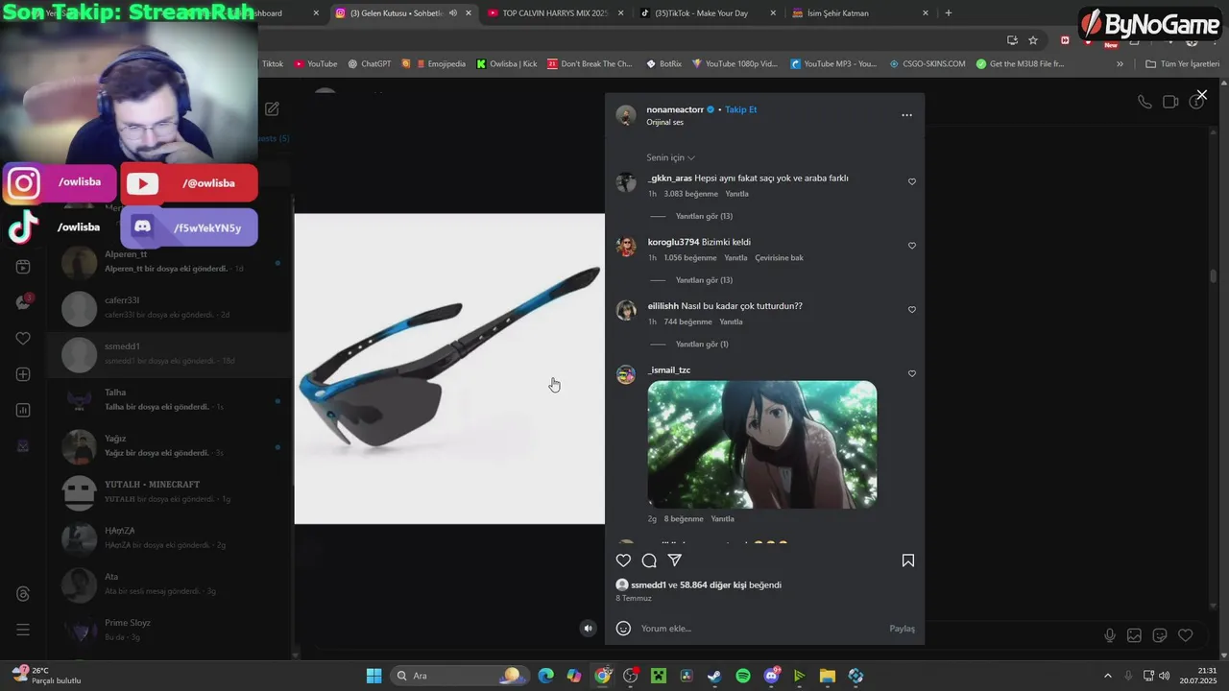Screen dimensions: 1229x691
Task: Click the page's right-side scrollbar thumb
Action: pyautogui.click(x=1213, y=276)
